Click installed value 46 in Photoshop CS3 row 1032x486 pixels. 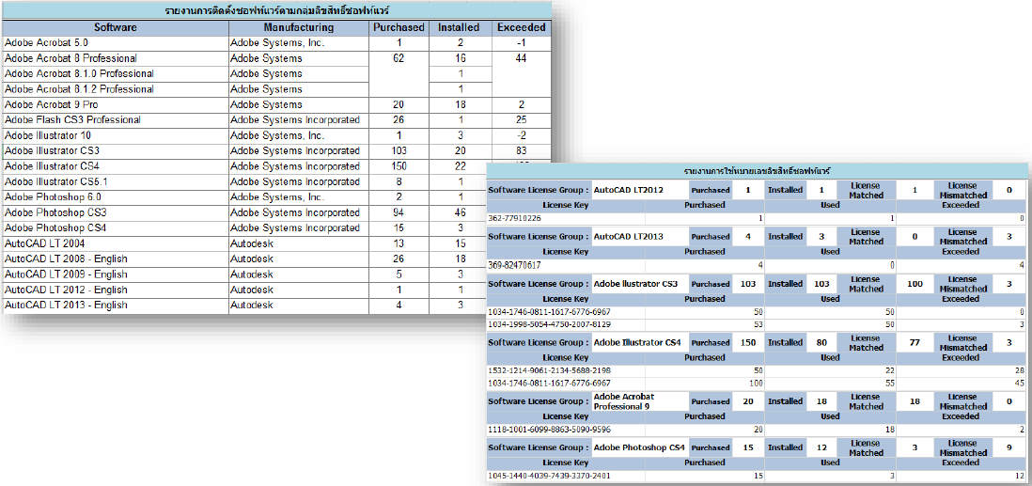[460, 212]
